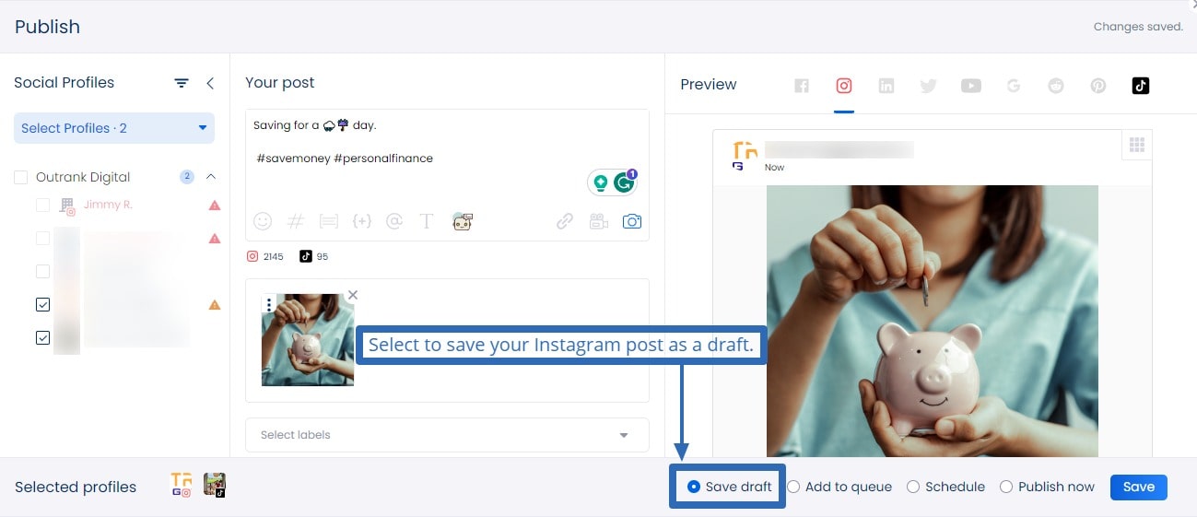1197x517 pixels.
Task: Select the Schedule option
Action: 945,487
